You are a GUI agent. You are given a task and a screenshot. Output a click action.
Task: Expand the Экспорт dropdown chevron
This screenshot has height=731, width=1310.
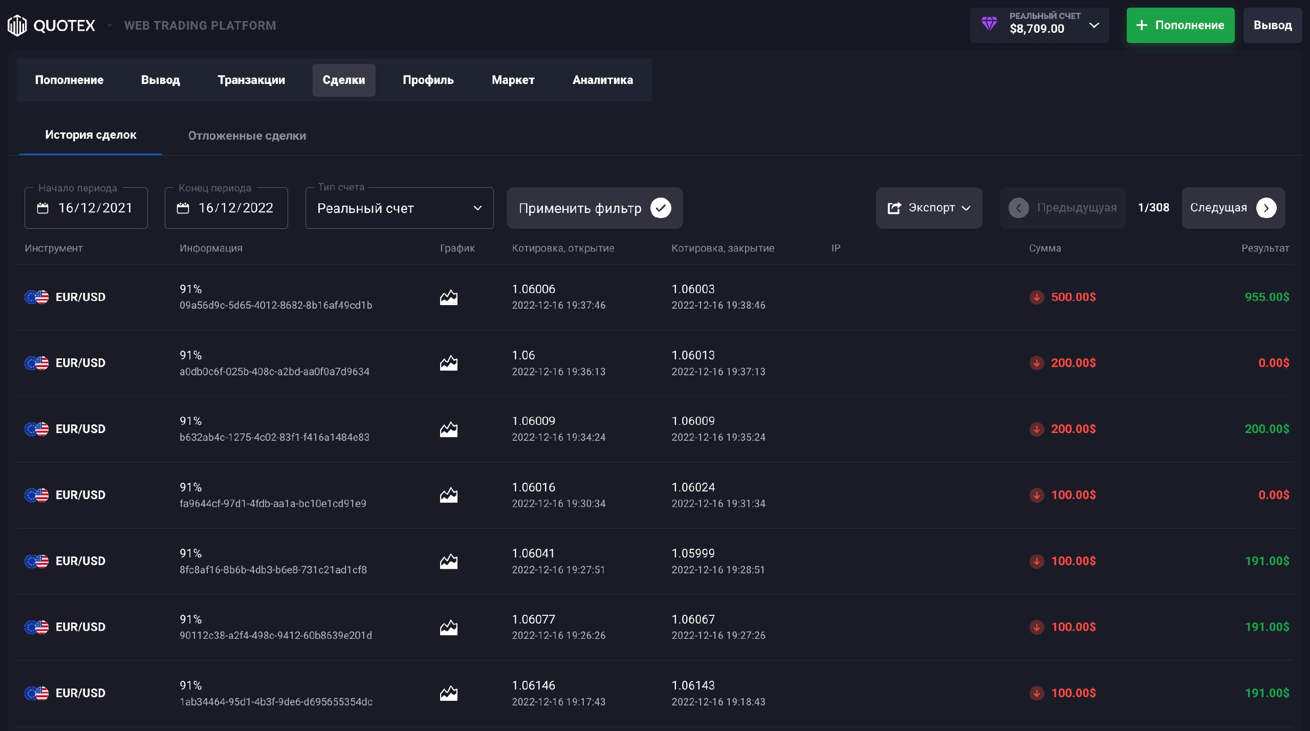point(966,208)
